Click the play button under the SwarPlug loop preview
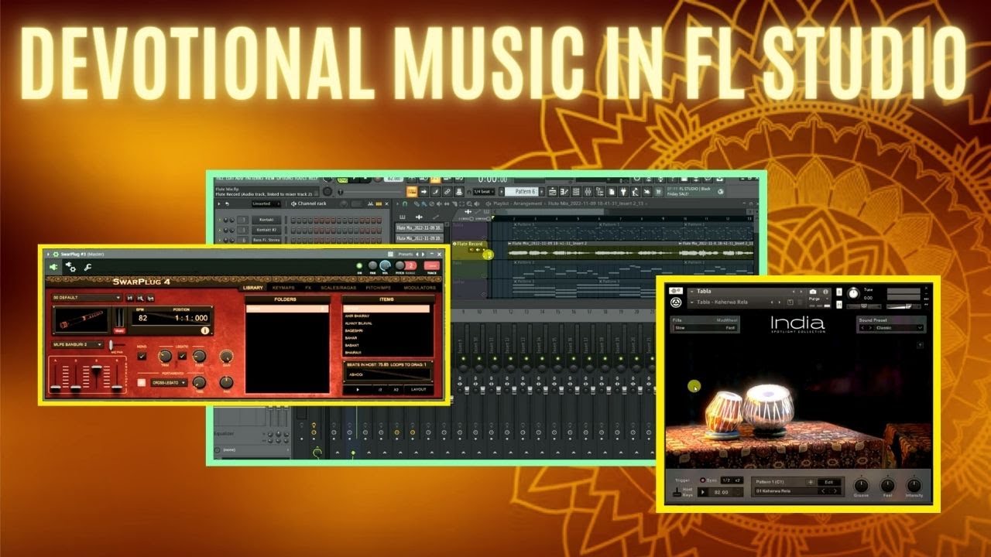 click(357, 389)
